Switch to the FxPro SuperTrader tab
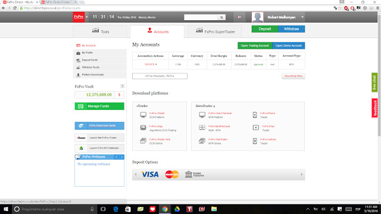The height and width of the screenshot is (214, 381). [x=215, y=32]
